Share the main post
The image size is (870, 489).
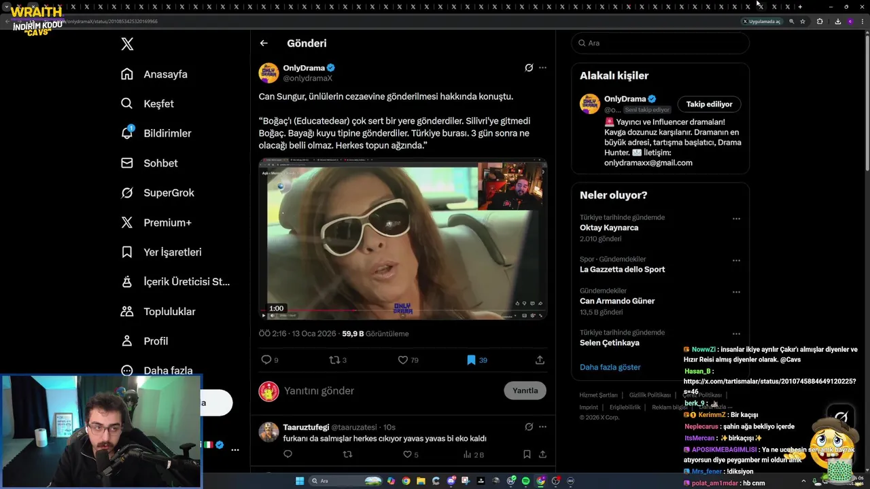[540, 360]
